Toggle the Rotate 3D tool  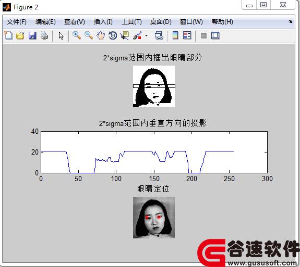[113, 35]
